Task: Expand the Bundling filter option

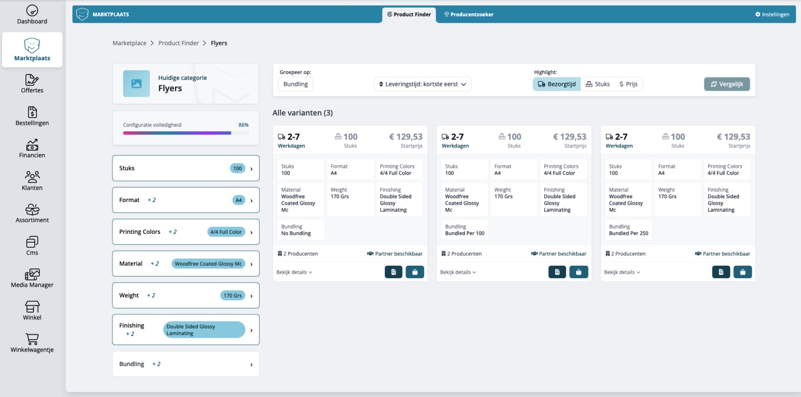Action: 186,364
